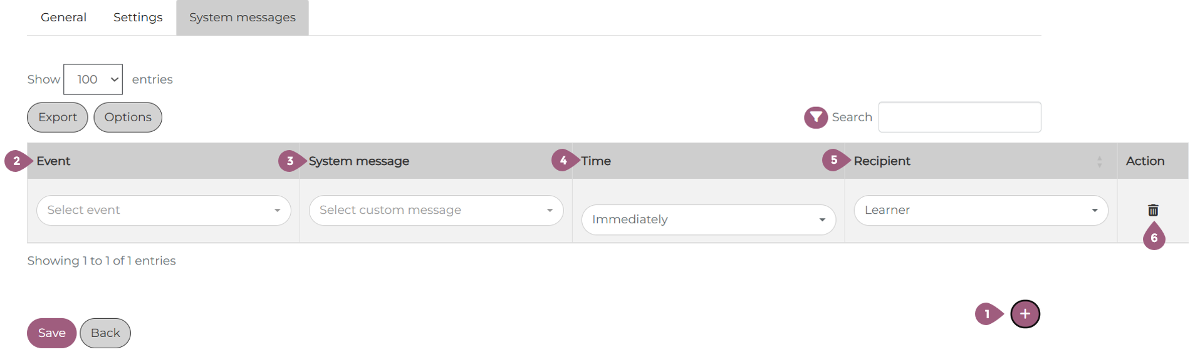The height and width of the screenshot is (357, 1195).
Task: Change the show entries count dropdown
Action: [x=93, y=79]
